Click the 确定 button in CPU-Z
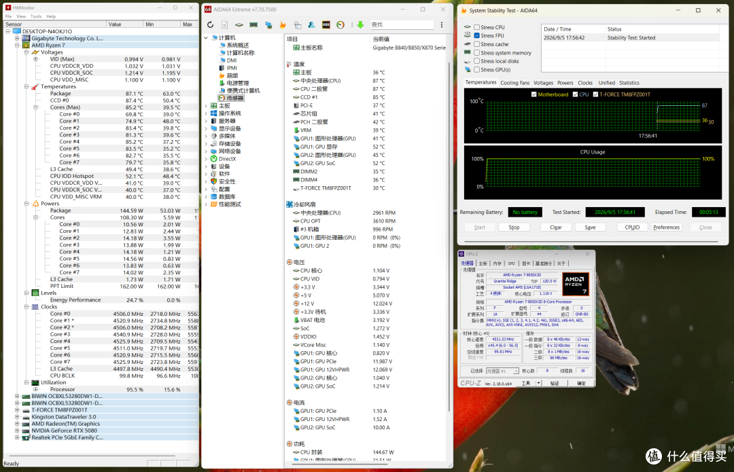 tap(581, 383)
